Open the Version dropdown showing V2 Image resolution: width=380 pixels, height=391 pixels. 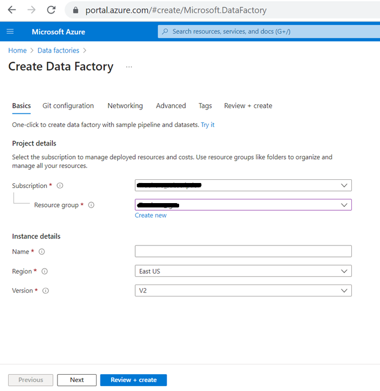click(x=243, y=291)
